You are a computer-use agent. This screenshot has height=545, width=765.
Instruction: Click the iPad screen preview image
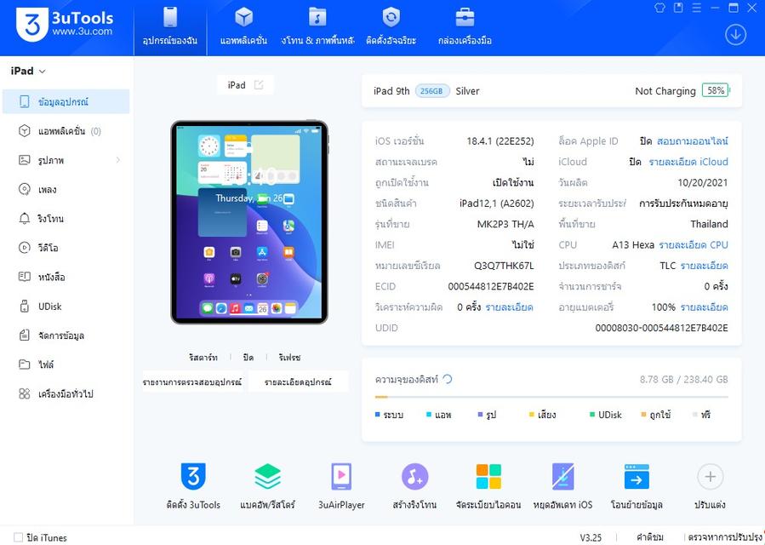click(248, 222)
